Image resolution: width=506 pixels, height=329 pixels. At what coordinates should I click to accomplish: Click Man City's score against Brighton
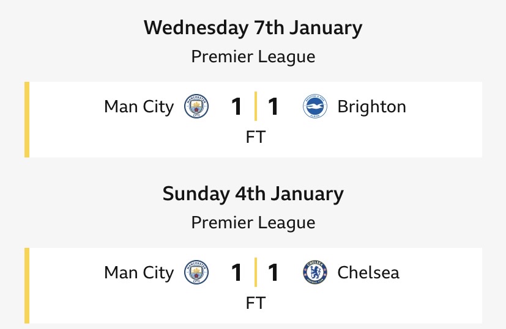pyautogui.click(x=237, y=107)
